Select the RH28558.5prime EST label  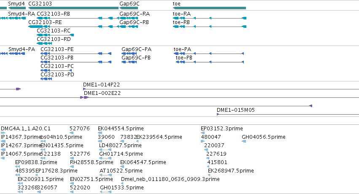[x=92, y=162]
